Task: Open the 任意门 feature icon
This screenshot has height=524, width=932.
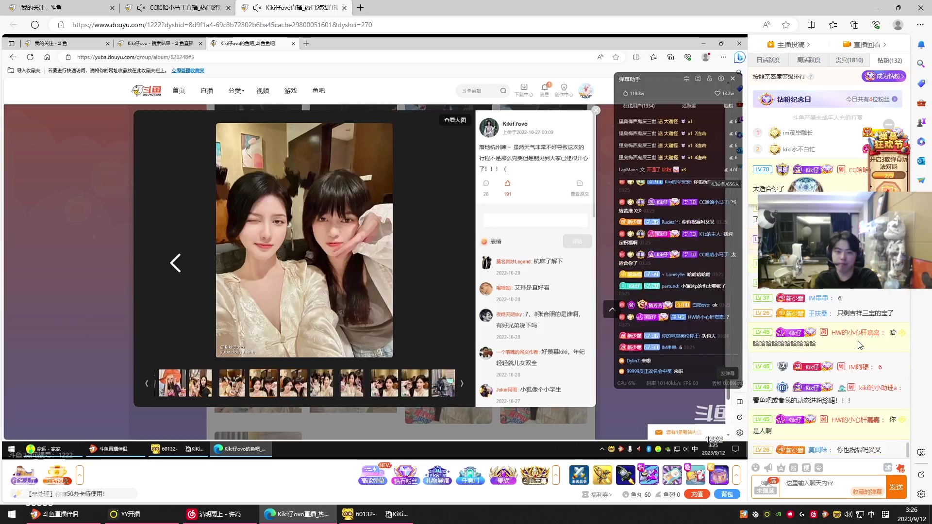Action: point(470,475)
